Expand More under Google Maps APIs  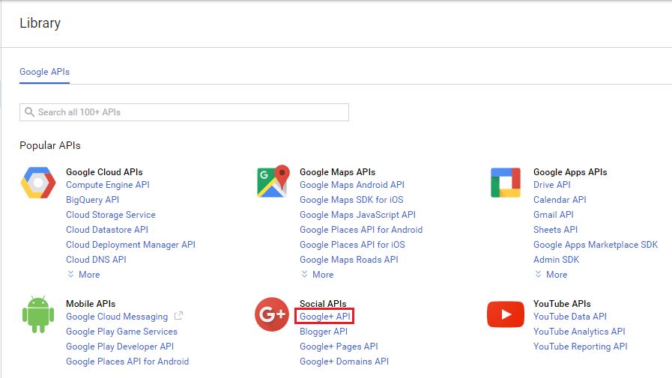coord(317,275)
